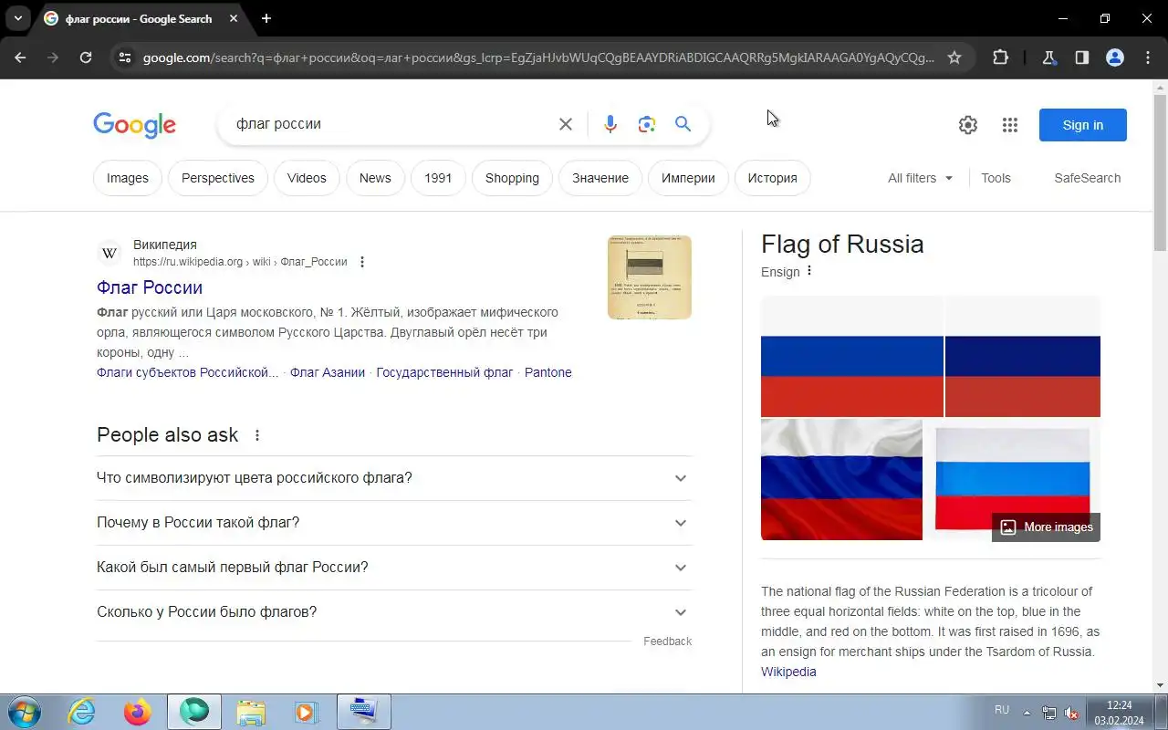This screenshot has width=1168, height=730.
Task: Launch Firefox from the taskbar
Action: pyautogui.click(x=138, y=712)
